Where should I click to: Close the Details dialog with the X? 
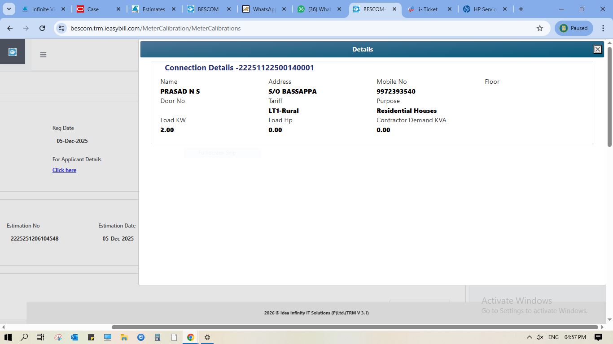click(598, 49)
